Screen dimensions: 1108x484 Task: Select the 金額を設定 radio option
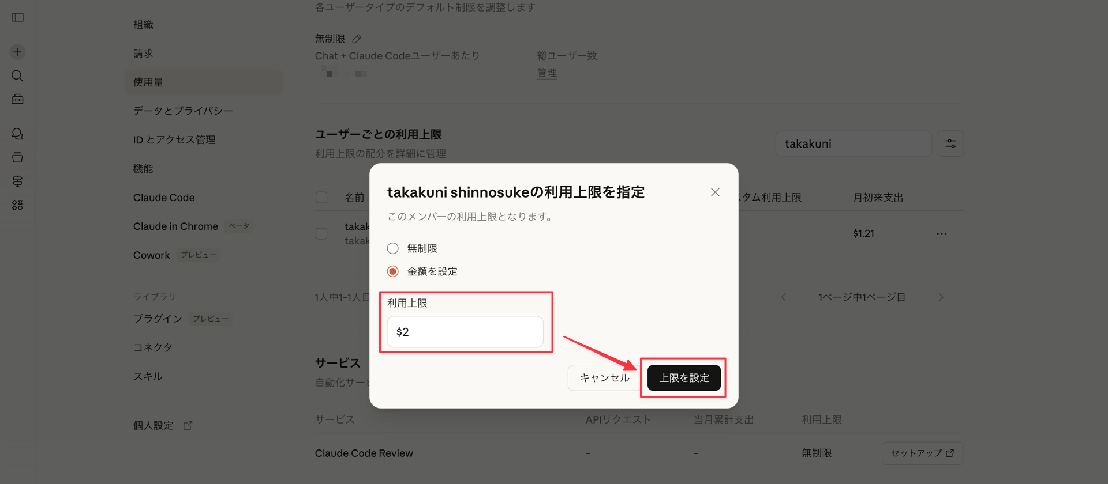coord(392,271)
